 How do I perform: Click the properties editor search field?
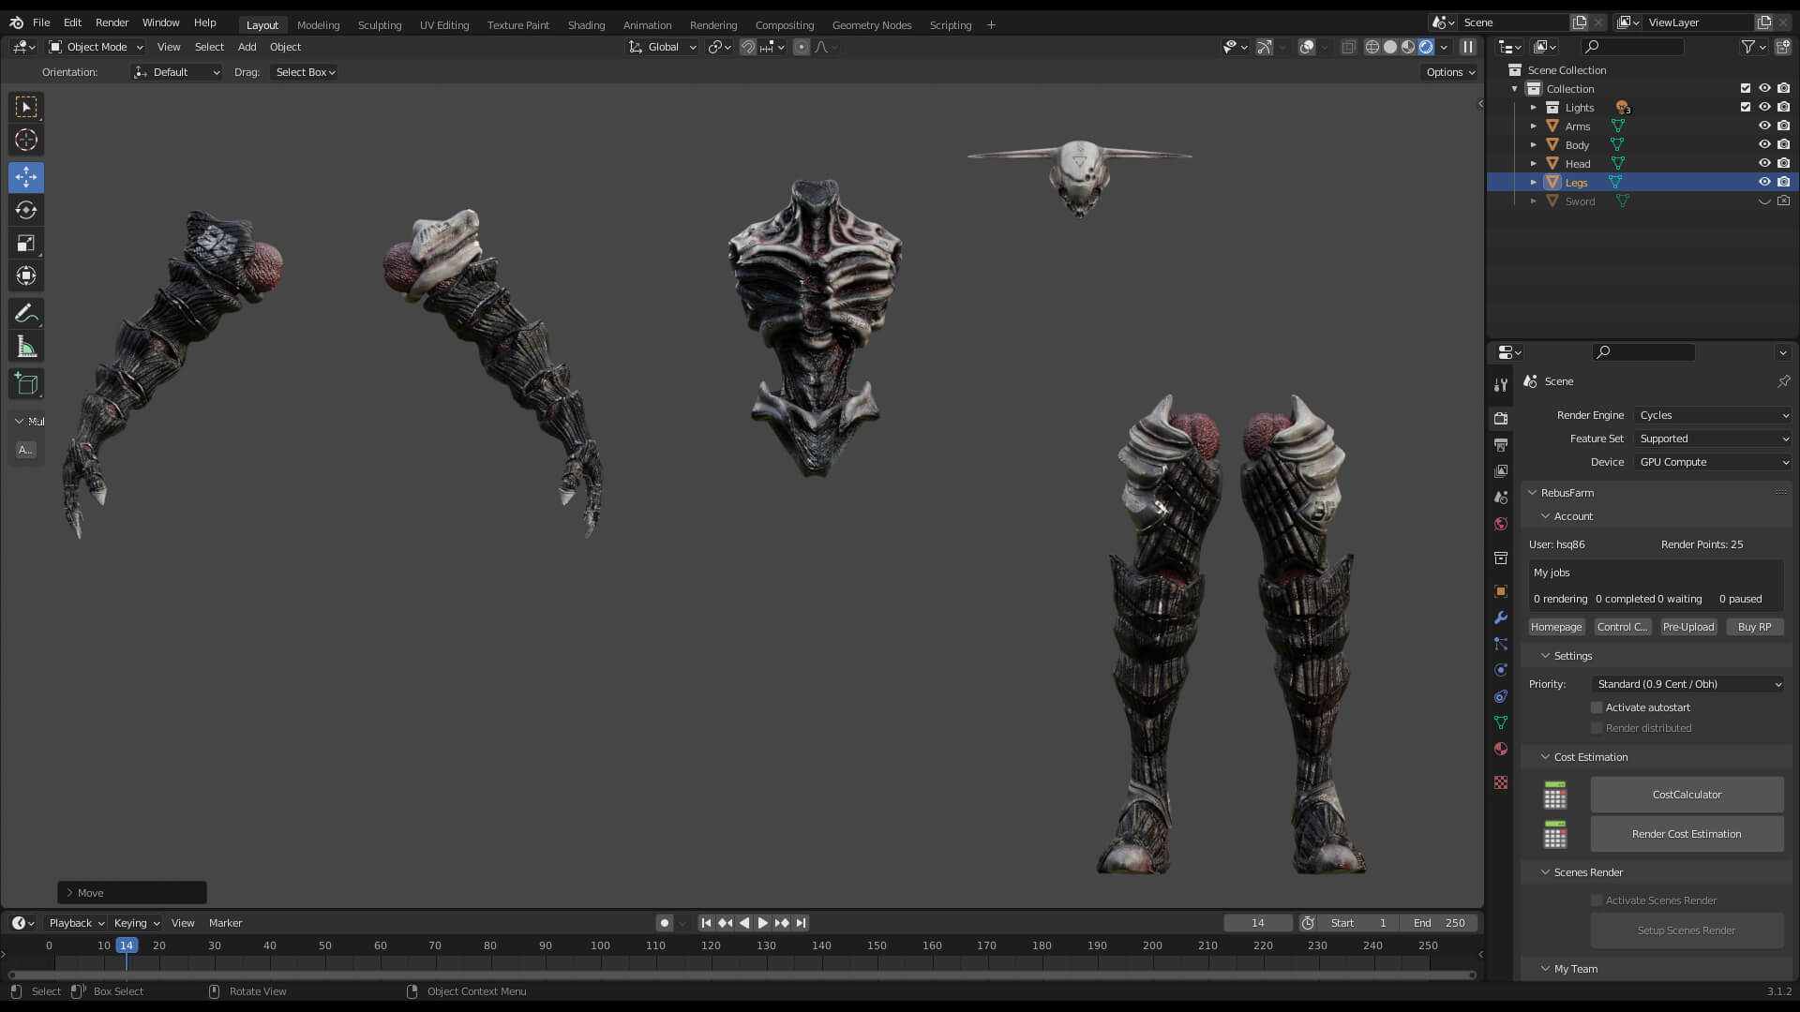coord(1643,352)
